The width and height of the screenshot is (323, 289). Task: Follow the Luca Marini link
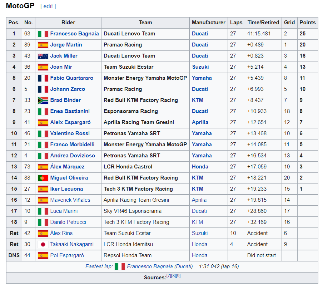64,211
